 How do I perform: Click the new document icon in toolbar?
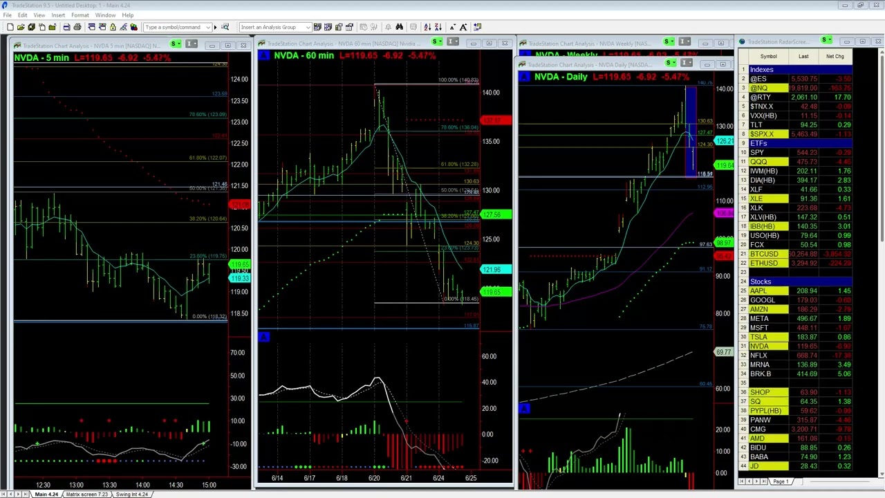[10, 27]
